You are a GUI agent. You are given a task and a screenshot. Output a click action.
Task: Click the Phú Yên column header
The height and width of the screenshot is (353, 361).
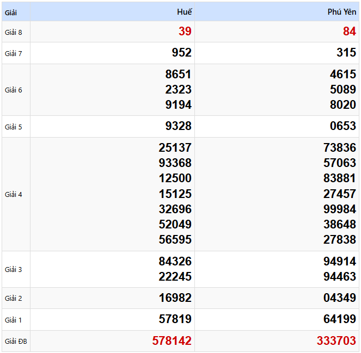(x=341, y=12)
